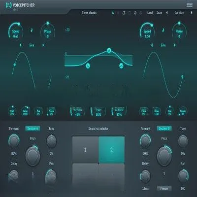This screenshot has height=197, width=197.
Task: Select snapshot pad 1
Action: tap(85, 150)
